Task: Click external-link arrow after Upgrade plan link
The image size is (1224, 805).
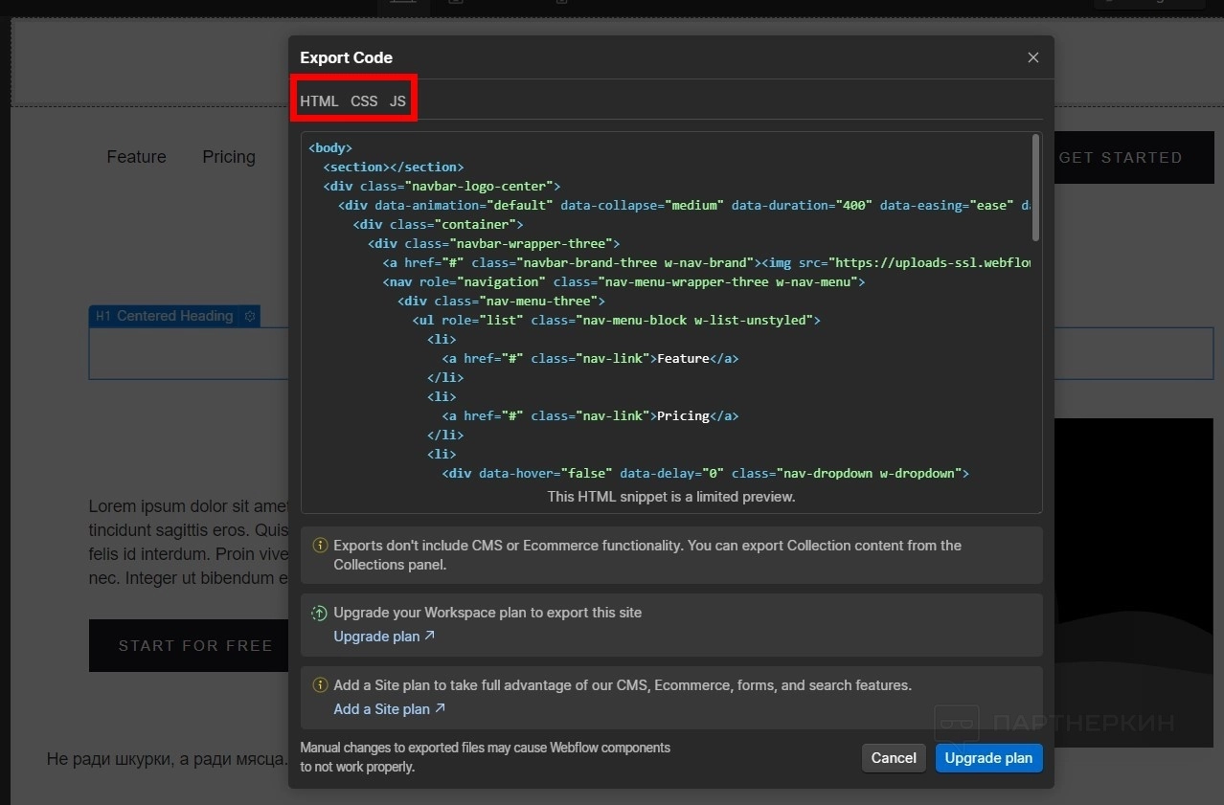Action: [429, 637]
